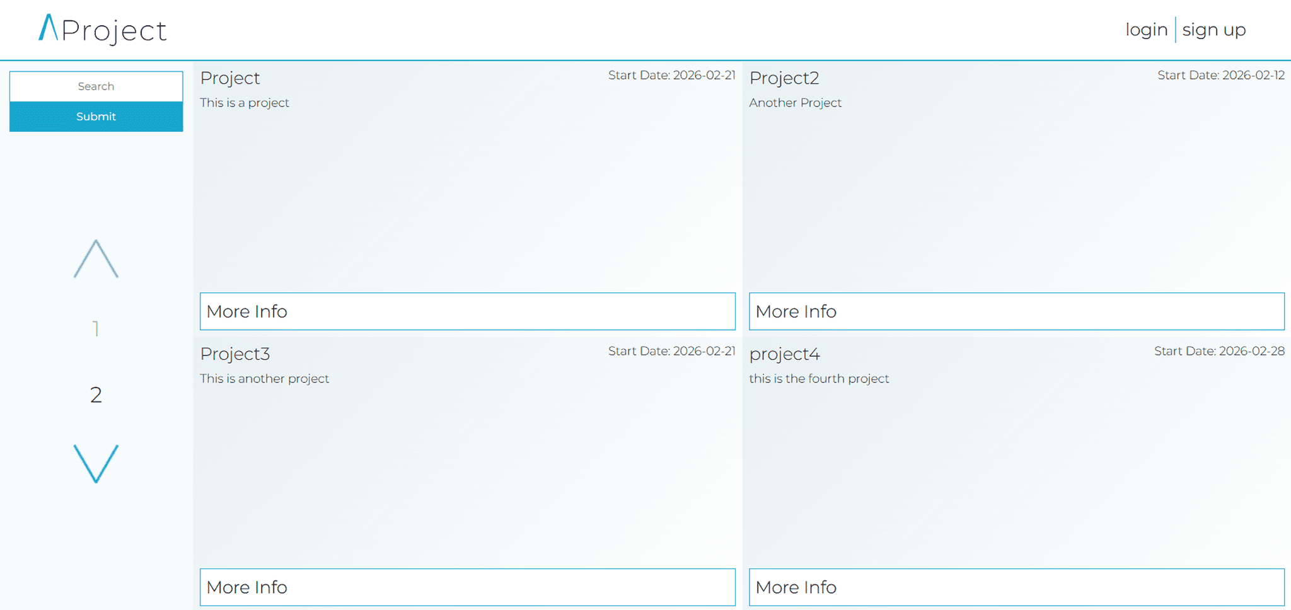Viewport: 1291px width, 610px height.
Task: Open the login page
Action: pyautogui.click(x=1146, y=29)
